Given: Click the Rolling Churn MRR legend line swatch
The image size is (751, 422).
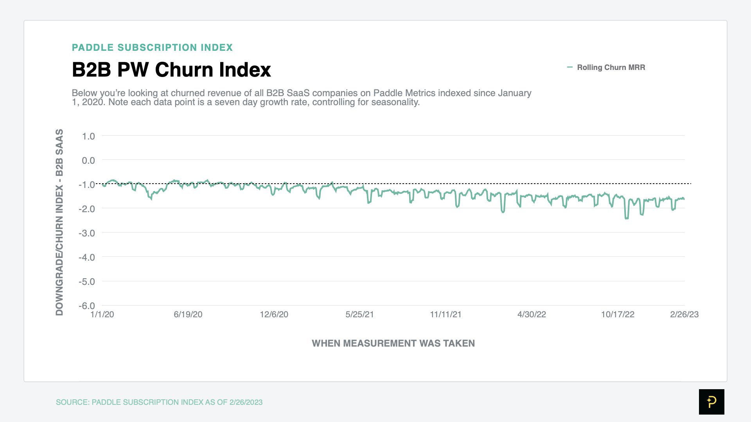Looking at the screenshot, I should coord(570,67).
